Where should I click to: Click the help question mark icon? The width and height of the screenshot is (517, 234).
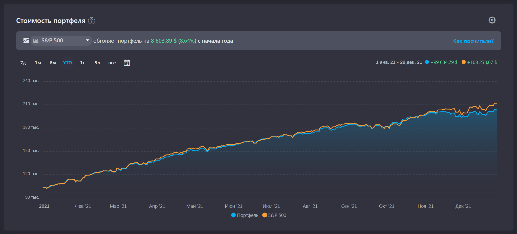(x=92, y=21)
